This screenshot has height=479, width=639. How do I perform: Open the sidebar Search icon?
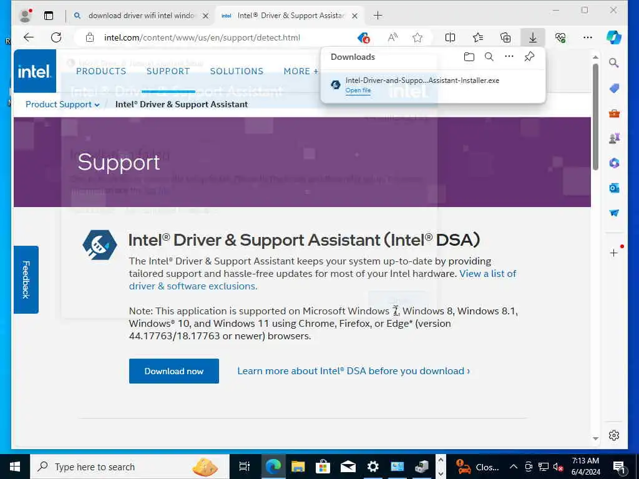click(x=614, y=63)
